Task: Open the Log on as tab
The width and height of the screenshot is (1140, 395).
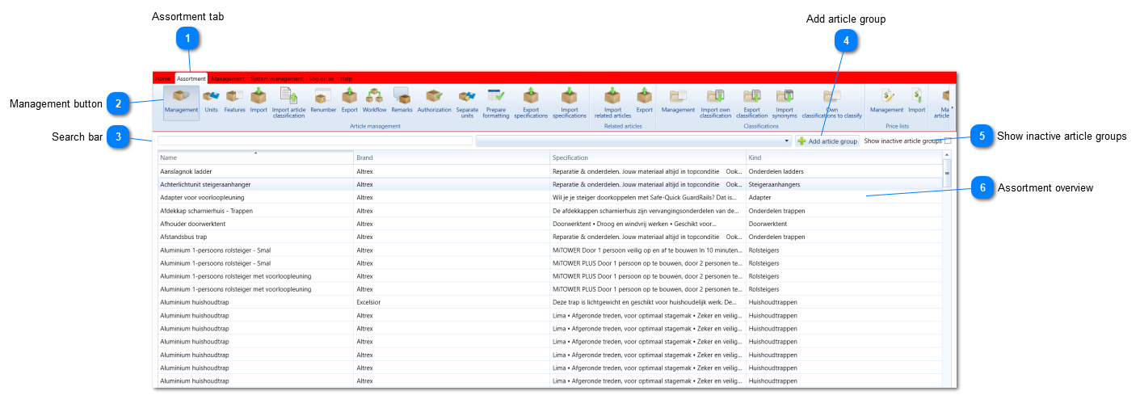Action: pyautogui.click(x=322, y=78)
